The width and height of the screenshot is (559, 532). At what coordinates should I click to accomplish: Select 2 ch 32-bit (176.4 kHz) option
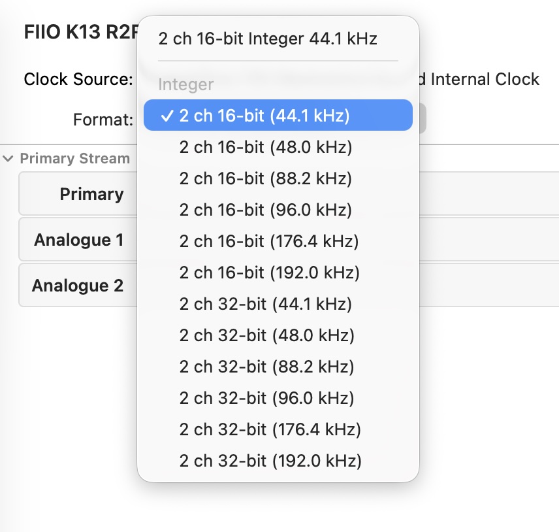(x=268, y=429)
